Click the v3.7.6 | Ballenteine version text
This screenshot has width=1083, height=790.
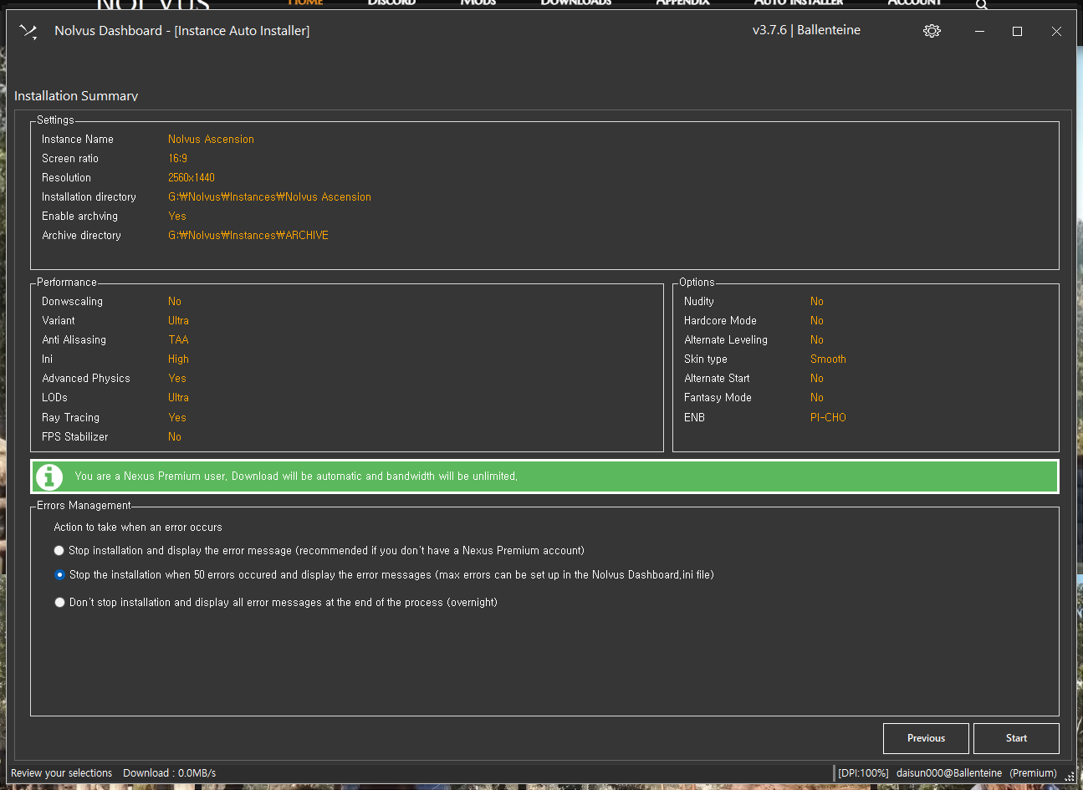[x=806, y=30]
